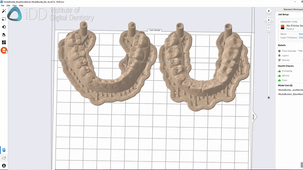Collapse the right panel with arrow button

(x=269, y=11)
